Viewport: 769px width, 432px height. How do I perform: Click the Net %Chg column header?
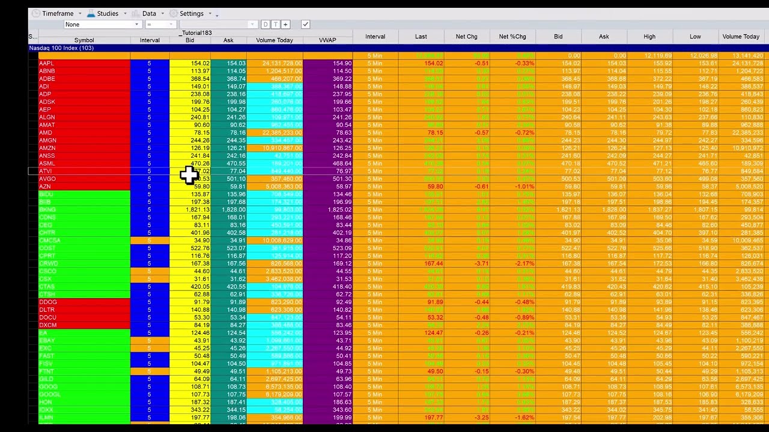click(x=512, y=37)
